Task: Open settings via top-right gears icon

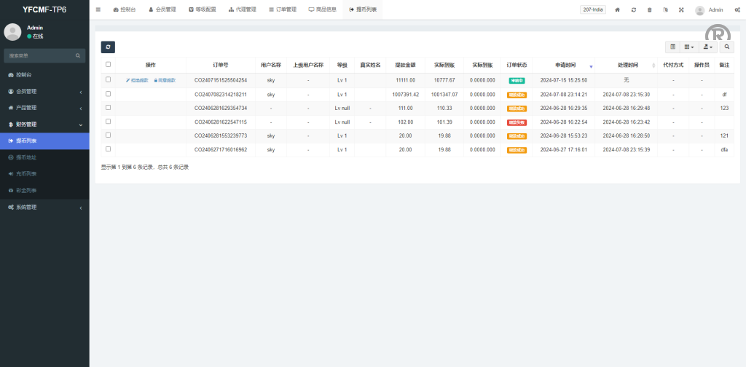Action: (x=737, y=9)
